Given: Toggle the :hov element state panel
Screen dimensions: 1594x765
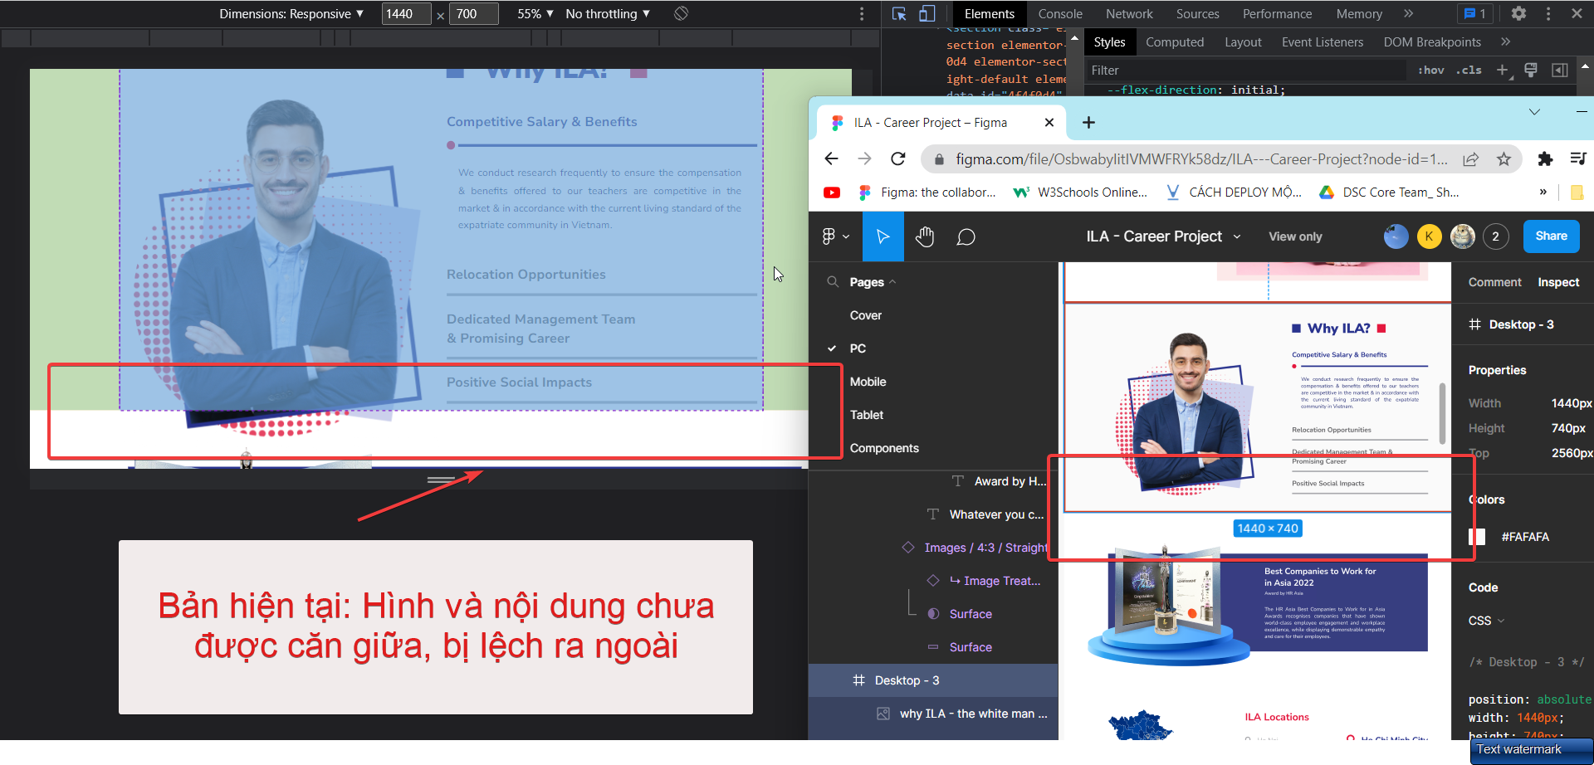Looking at the screenshot, I should pos(1431,71).
